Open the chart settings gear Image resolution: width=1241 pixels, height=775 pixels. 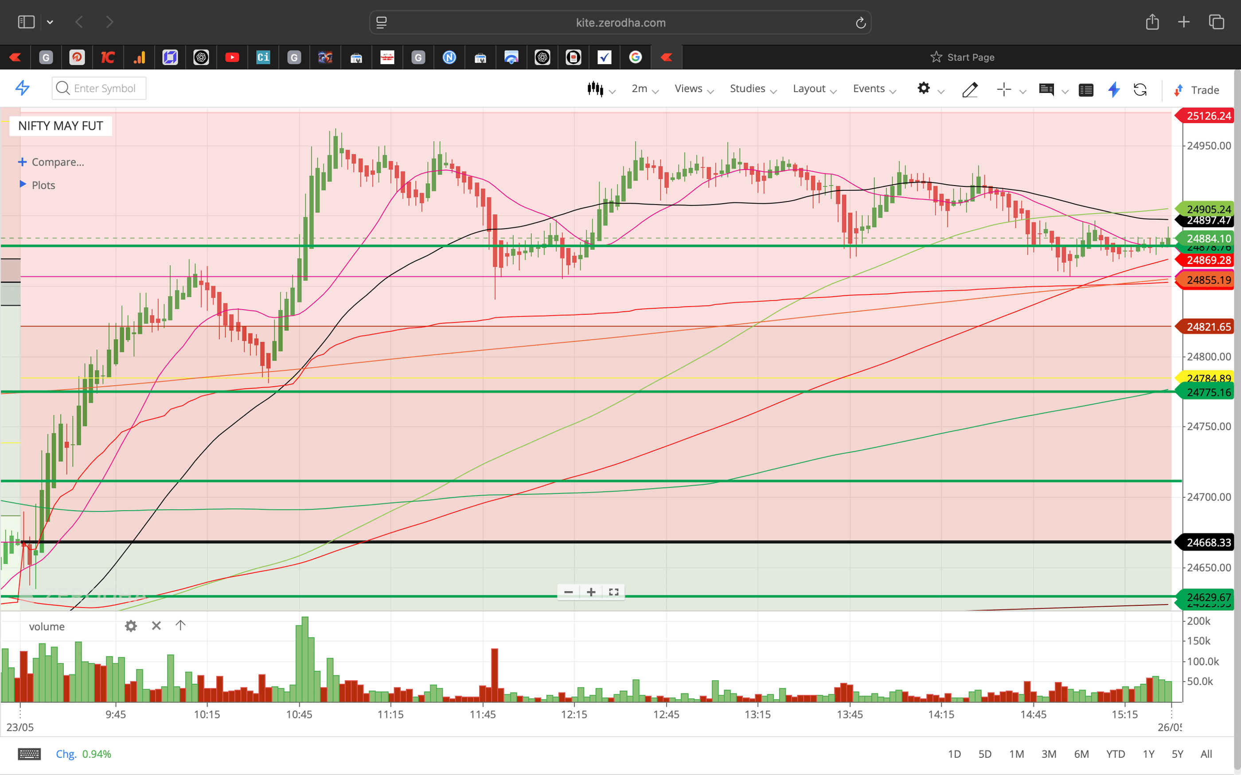(924, 88)
